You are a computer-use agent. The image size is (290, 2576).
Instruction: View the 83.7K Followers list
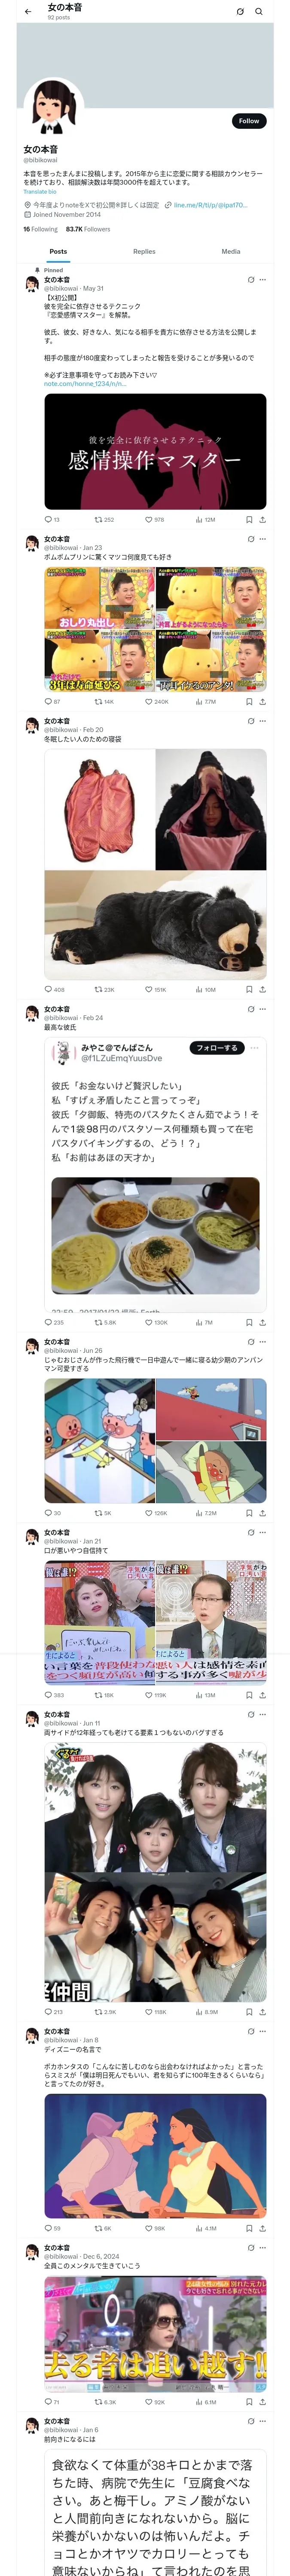click(88, 229)
